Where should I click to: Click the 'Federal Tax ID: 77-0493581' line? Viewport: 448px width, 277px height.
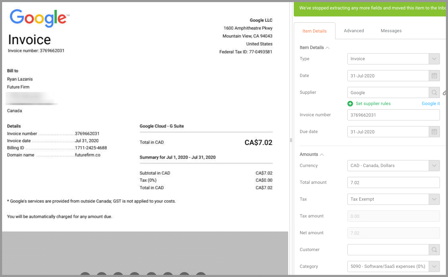tap(246, 52)
